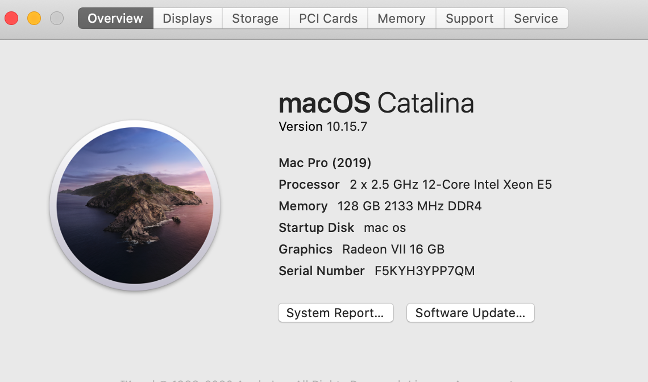Click the Radeon VII 16 GB graphics text

393,250
